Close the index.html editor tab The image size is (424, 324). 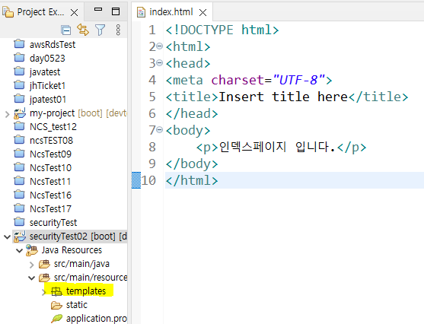click(x=202, y=12)
